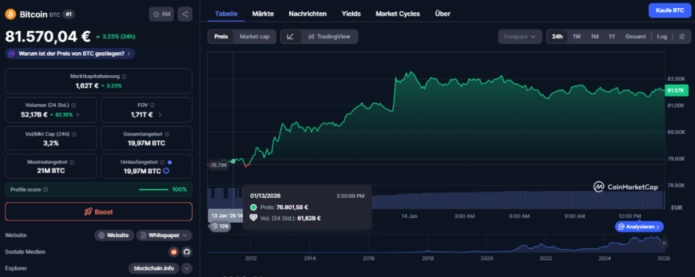
Task: Click info icon next to Profile score
Action: pos(45,190)
